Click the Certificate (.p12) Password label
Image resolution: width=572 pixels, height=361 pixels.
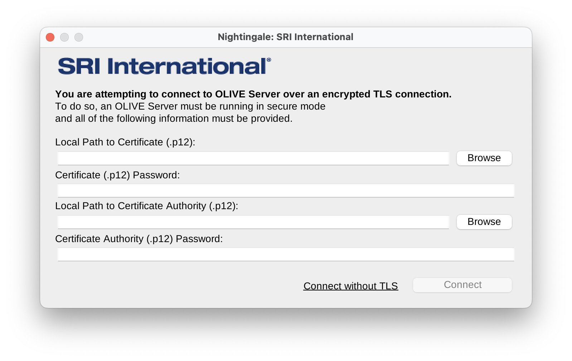click(117, 175)
